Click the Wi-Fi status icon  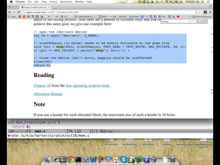point(166,2)
